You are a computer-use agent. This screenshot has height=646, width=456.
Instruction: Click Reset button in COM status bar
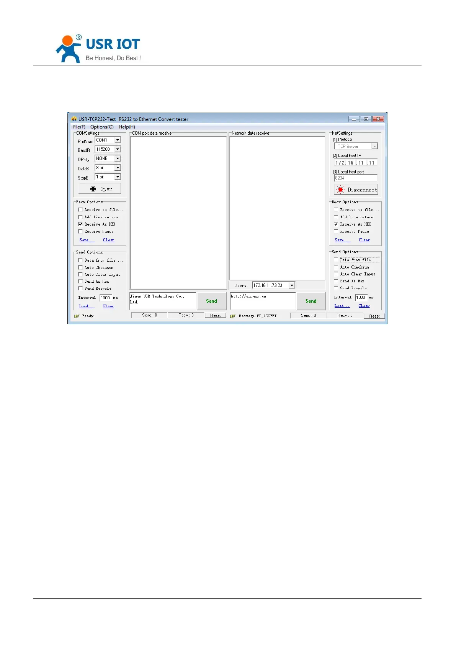pos(216,315)
